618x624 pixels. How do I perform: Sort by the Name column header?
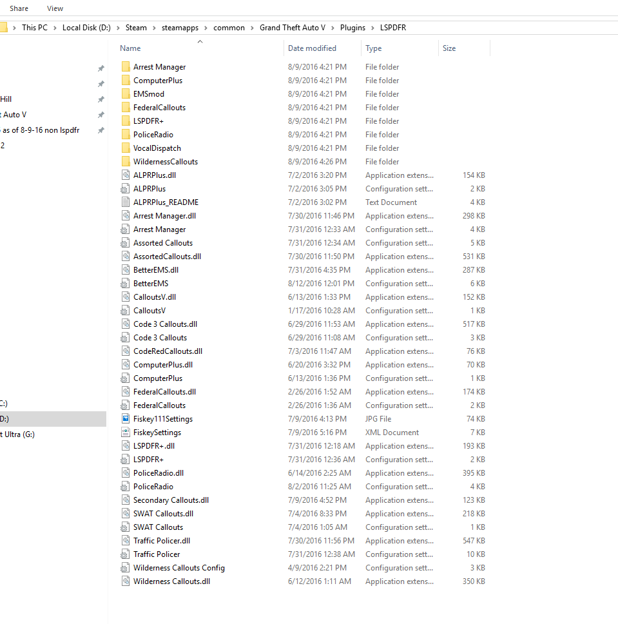(x=130, y=48)
